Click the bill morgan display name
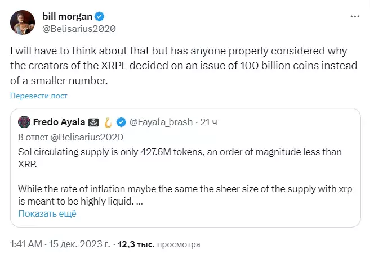 pos(67,16)
